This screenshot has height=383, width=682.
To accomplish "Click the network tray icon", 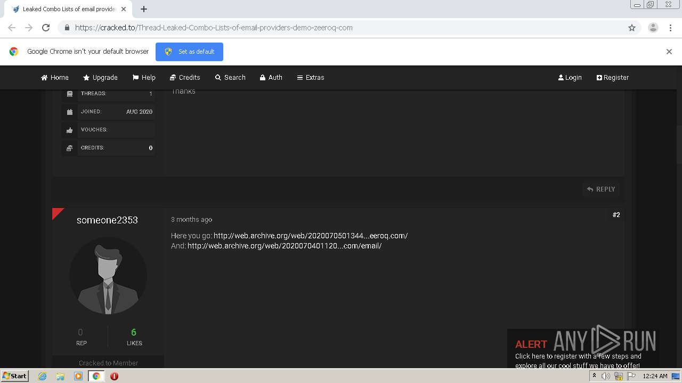I will 619,376.
